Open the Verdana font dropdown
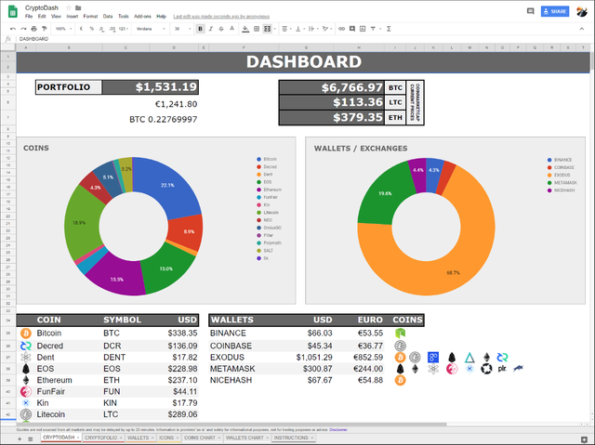The image size is (595, 445). 151,29
